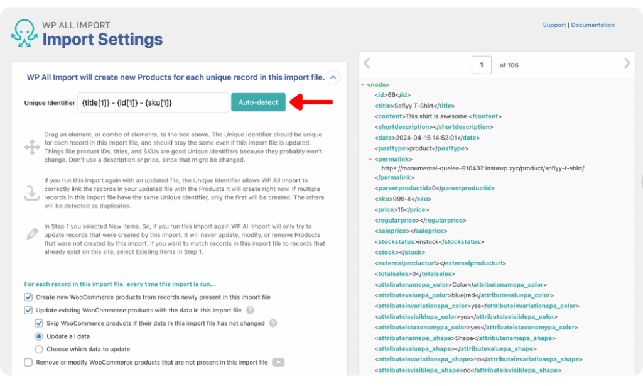Image resolution: width=643 pixels, height=386 pixels.
Task: Click the download tray icon beside re-run explanation
Action: [x=32, y=193]
